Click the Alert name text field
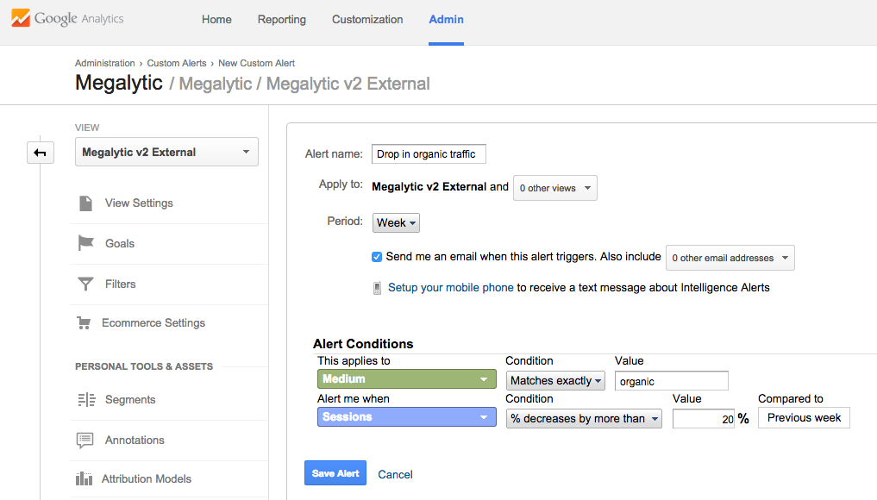The image size is (877, 500). [x=429, y=154]
